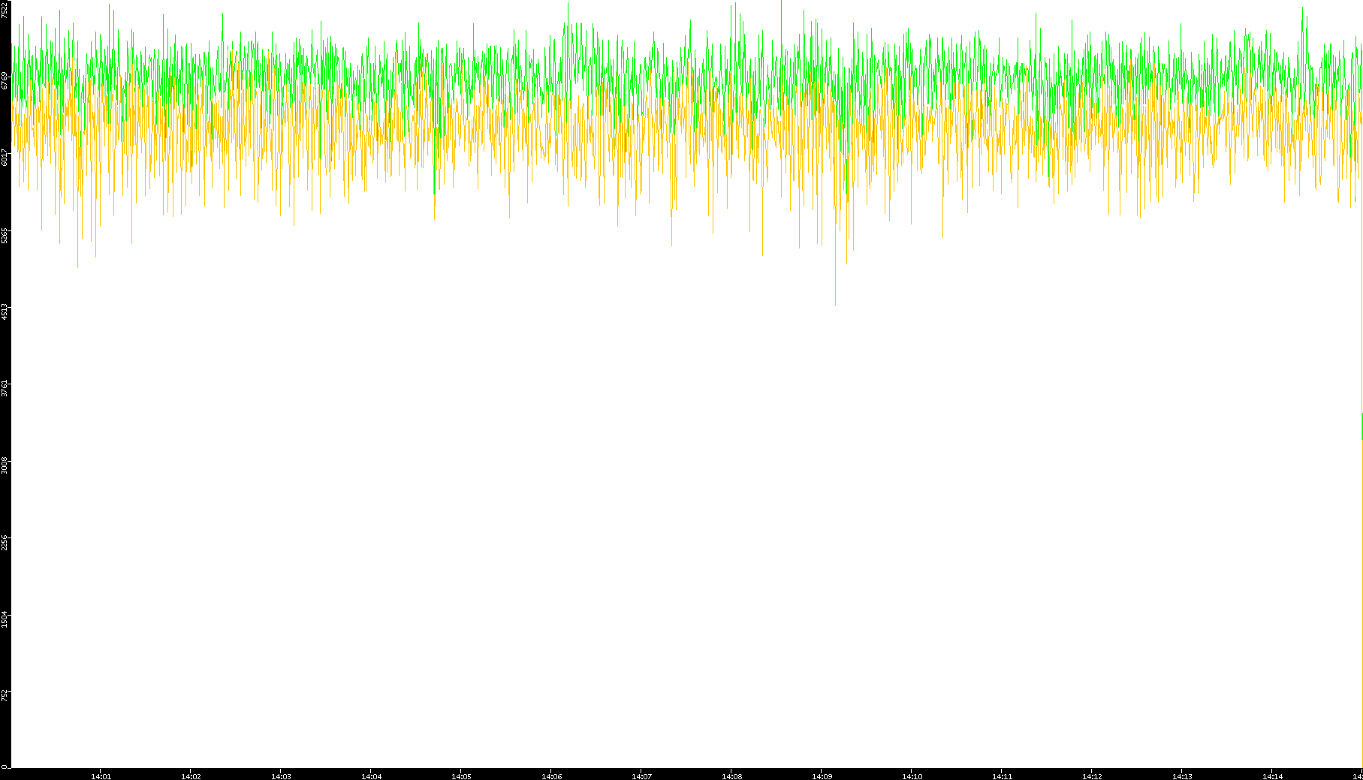Screen dimensions: 1363x780
Task: Select the 4513 y-axis label
Action: point(5,312)
